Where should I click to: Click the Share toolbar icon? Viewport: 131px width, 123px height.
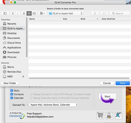click(95, 13)
